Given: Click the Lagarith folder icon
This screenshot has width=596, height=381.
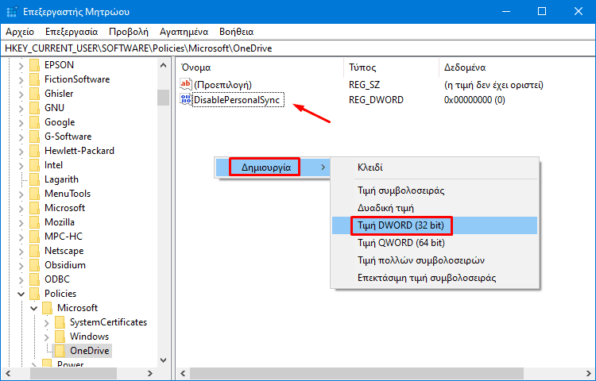Looking at the screenshot, I should (x=35, y=179).
